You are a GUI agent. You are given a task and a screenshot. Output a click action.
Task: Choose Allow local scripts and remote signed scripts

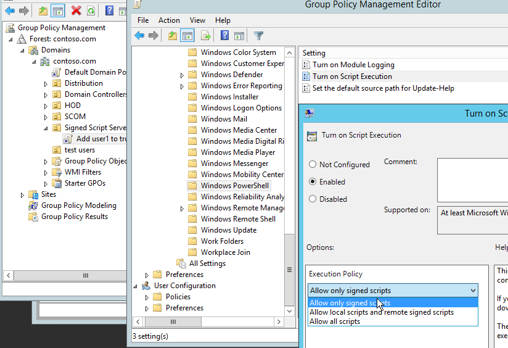click(393, 312)
